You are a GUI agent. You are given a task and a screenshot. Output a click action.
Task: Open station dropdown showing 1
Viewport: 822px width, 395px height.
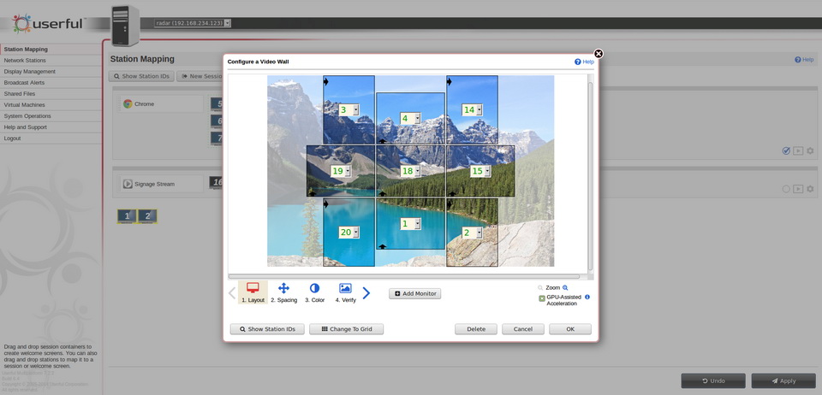pyautogui.click(x=410, y=224)
